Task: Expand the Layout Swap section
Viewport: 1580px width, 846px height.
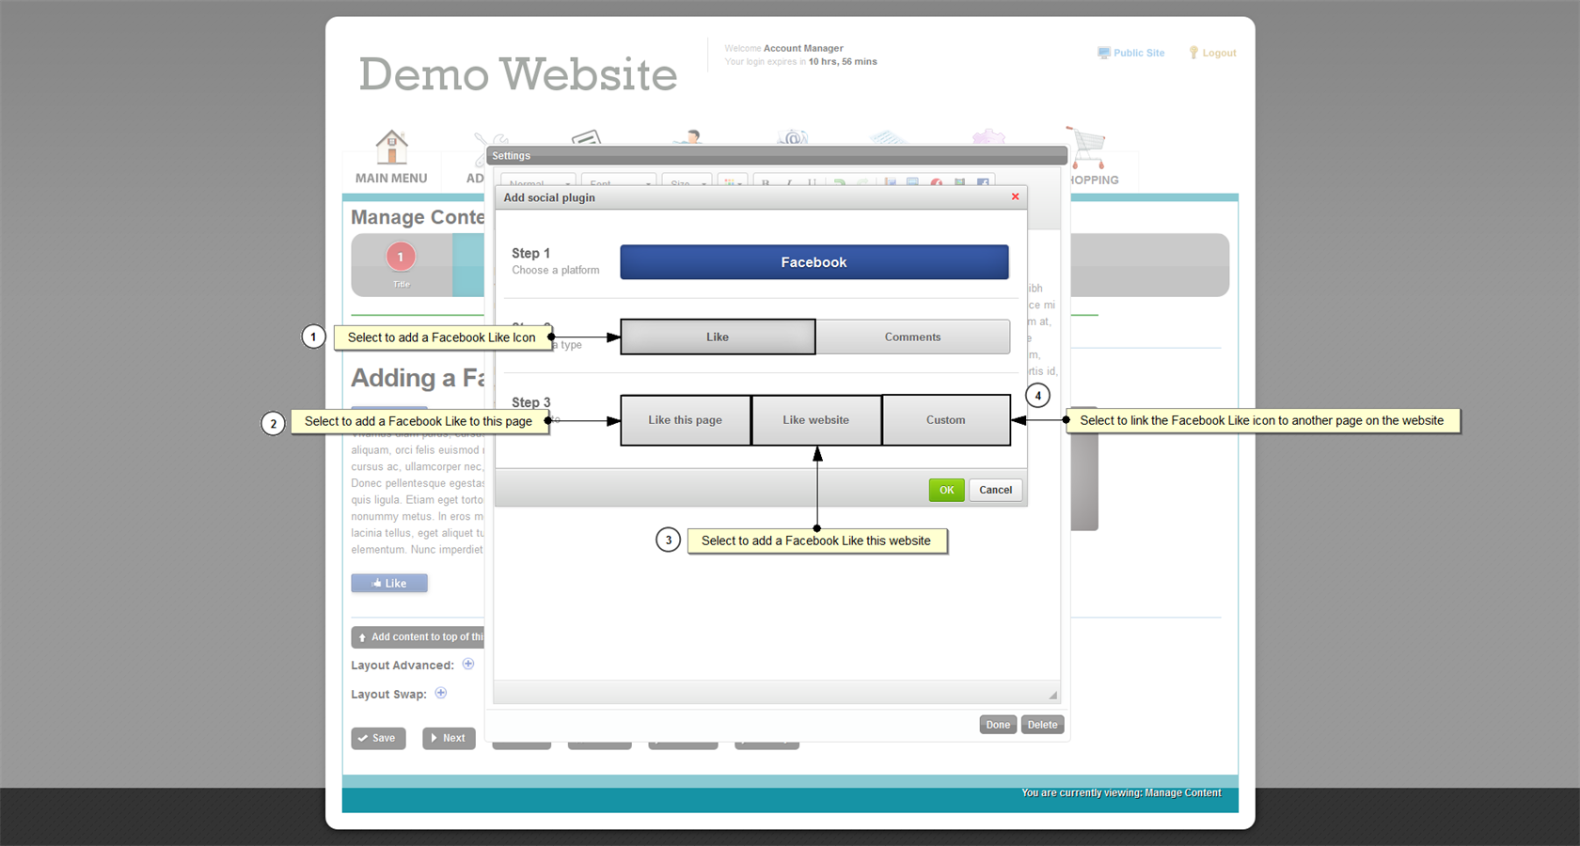Action: coord(441,694)
